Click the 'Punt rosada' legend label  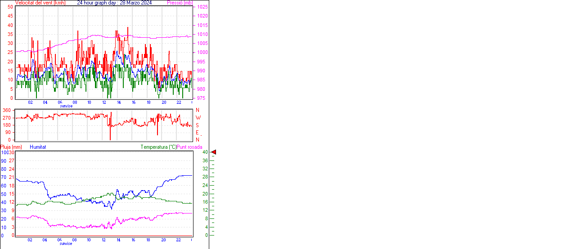pyautogui.click(x=189, y=147)
